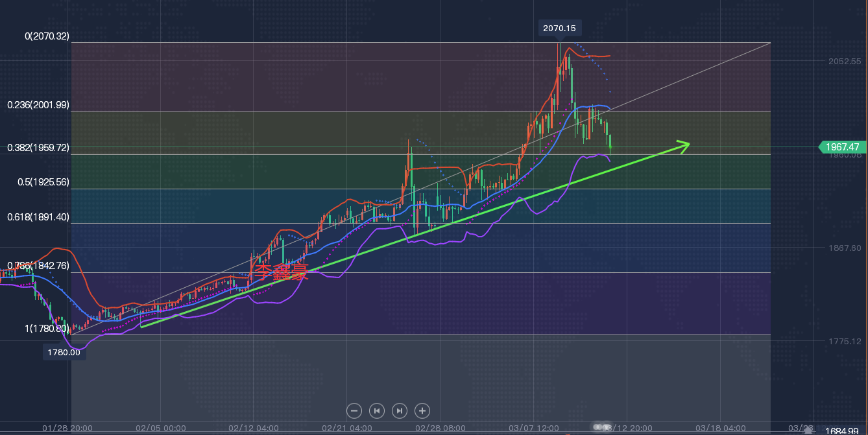Select the 0.236(2001.99) Fibonacci level label
The width and height of the screenshot is (868, 435).
click(x=38, y=105)
